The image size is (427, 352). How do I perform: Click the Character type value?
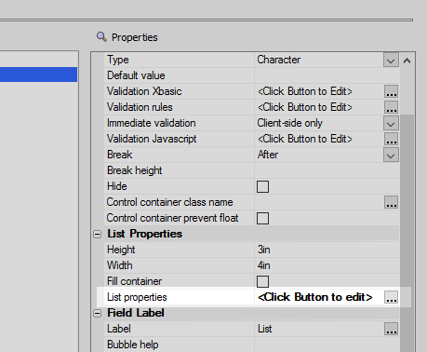point(279,60)
